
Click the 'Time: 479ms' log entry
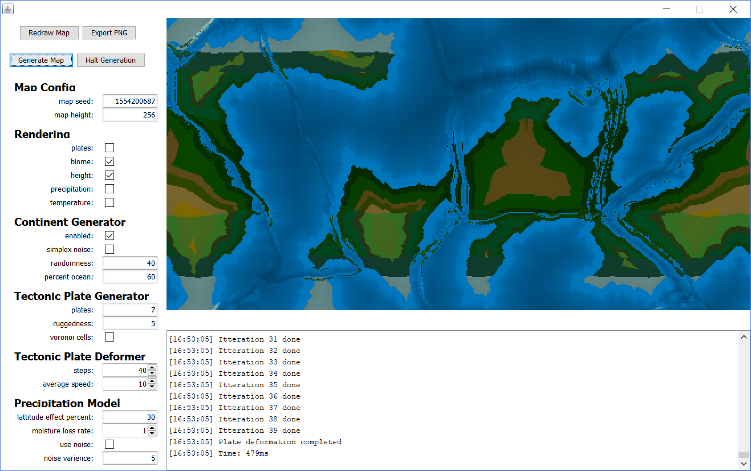point(219,453)
